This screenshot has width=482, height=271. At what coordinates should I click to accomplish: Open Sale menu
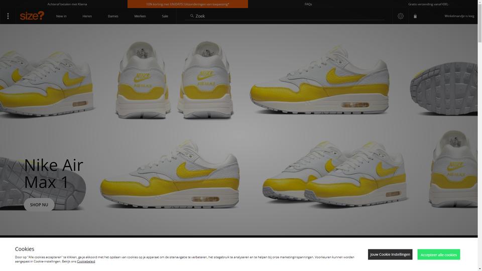[165, 16]
